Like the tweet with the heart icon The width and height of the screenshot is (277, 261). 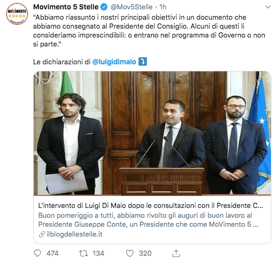click(x=130, y=253)
